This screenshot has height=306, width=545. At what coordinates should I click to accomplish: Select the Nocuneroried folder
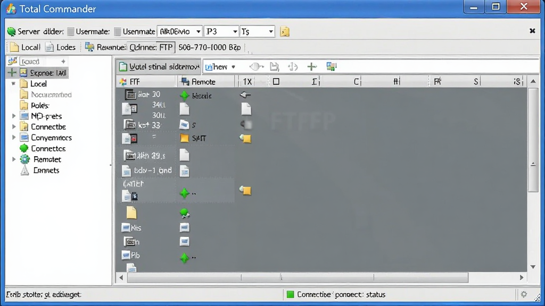point(46,95)
